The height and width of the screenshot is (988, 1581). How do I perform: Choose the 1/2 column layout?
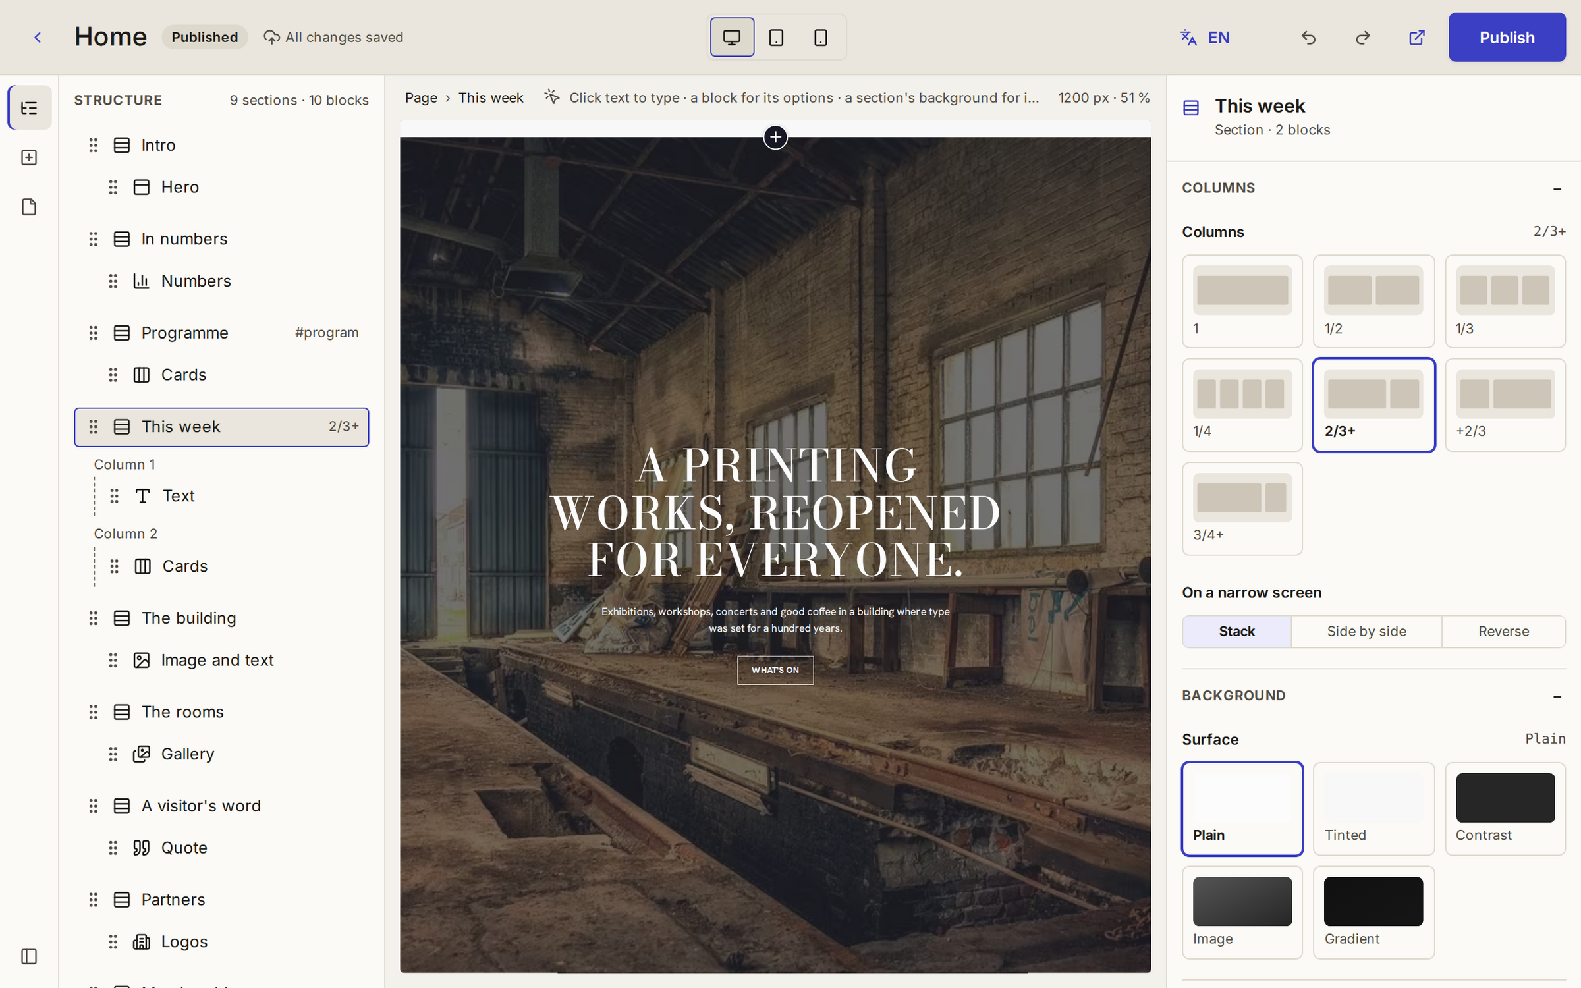(x=1373, y=301)
